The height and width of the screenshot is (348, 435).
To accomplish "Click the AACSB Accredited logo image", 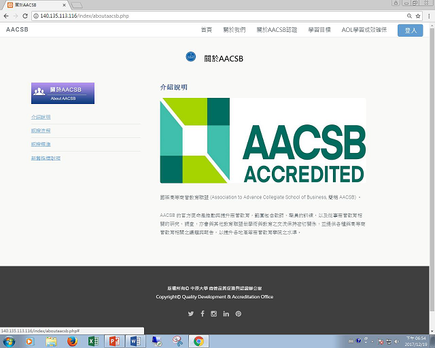I will point(263,141).
